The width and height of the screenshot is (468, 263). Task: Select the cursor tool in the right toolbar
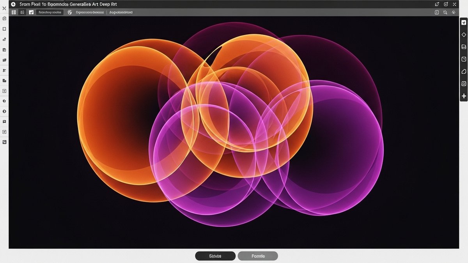click(463, 22)
